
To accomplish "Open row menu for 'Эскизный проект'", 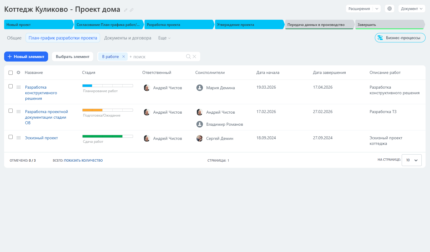I will [19, 138].
